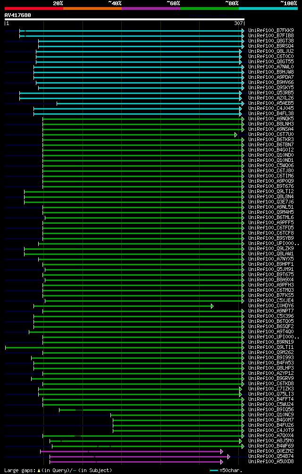Click the green ~80% legend color bar
This screenshot has height=474, width=302.
click(210, 8)
